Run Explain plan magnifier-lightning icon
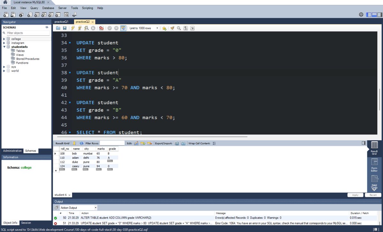 86,28
